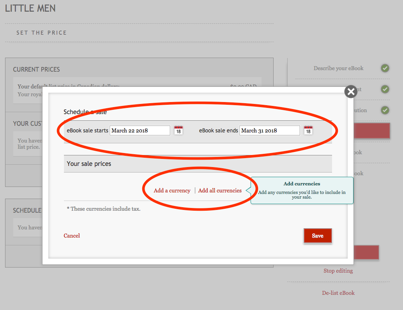Open the sale start date calendar icon

click(x=179, y=130)
